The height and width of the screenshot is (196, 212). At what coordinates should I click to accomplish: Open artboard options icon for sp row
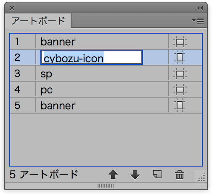tap(180, 74)
